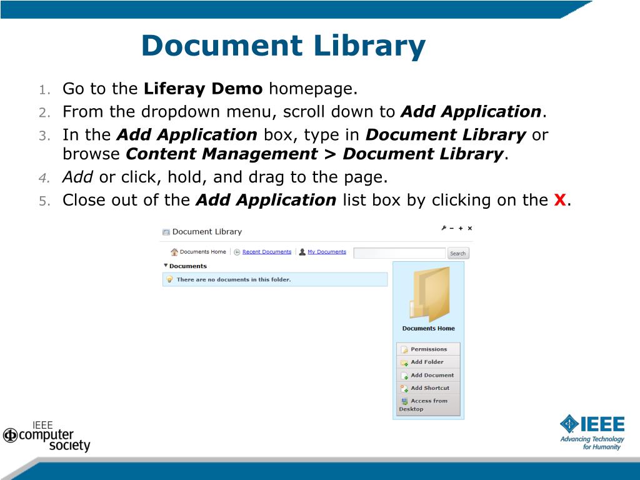Click the Recent Documents clock icon
The height and width of the screenshot is (480, 640).
click(237, 252)
